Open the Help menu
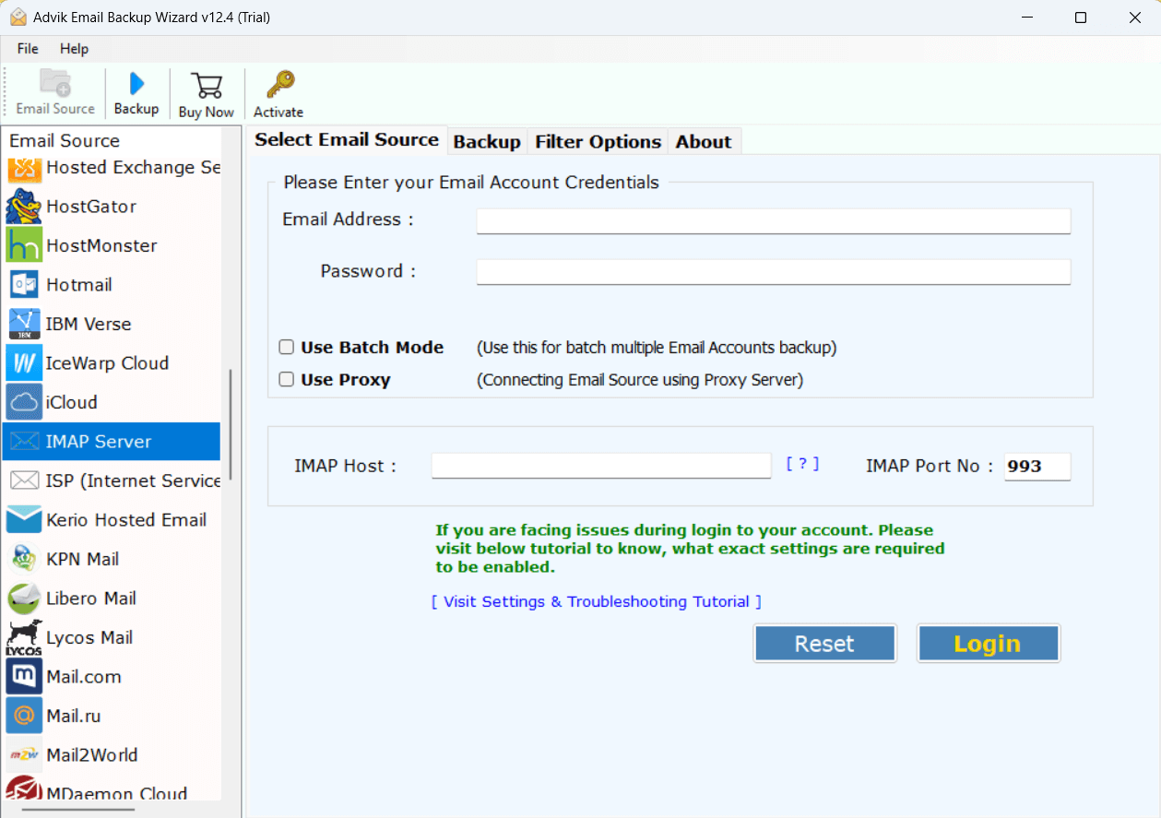This screenshot has width=1161, height=818. (x=74, y=49)
